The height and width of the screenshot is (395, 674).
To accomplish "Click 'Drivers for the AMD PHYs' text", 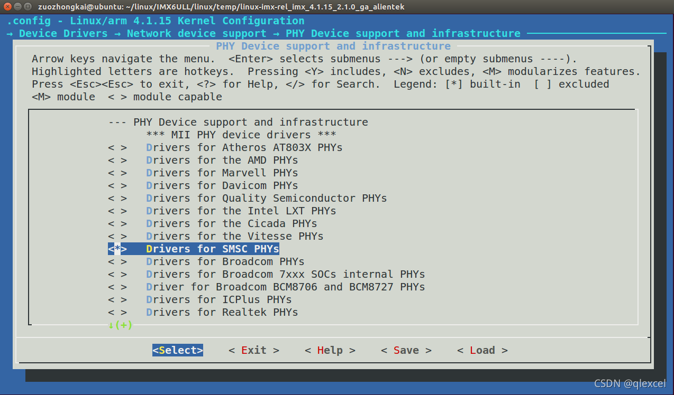I will tap(222, 160).
